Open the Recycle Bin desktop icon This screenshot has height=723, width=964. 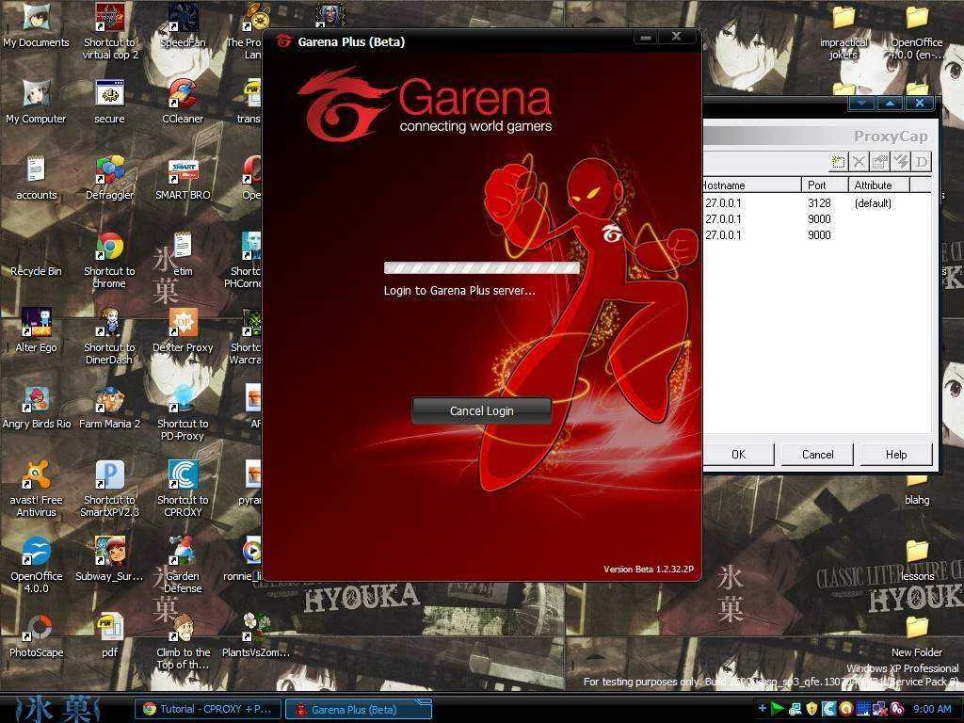click(x=37, y=254)
